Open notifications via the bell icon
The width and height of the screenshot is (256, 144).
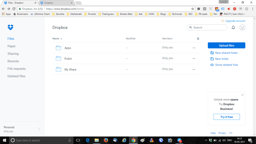pyautogui.click(x=233, y=27)
